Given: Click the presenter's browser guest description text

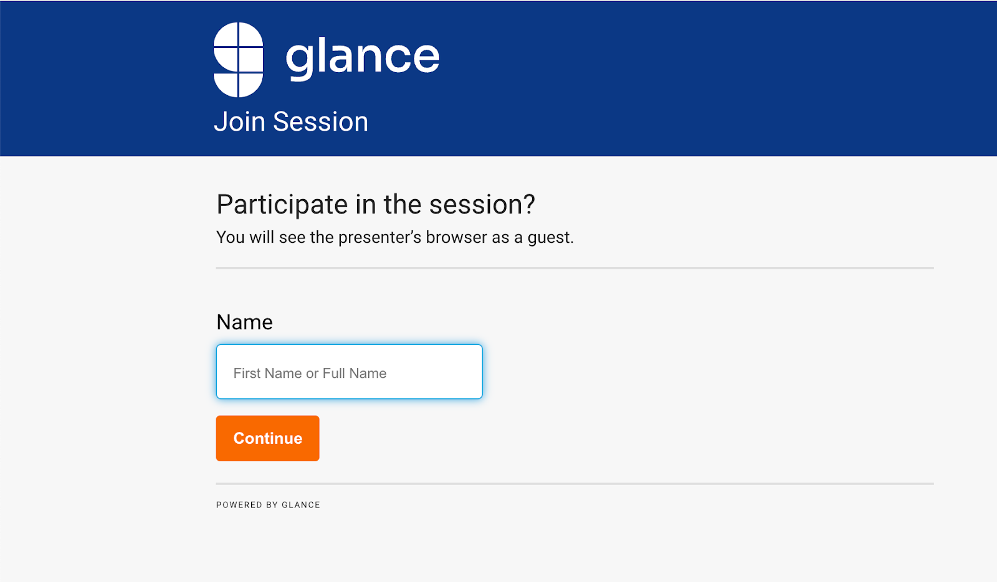Looking at the screenshot, I should click(x=396, y=237).
